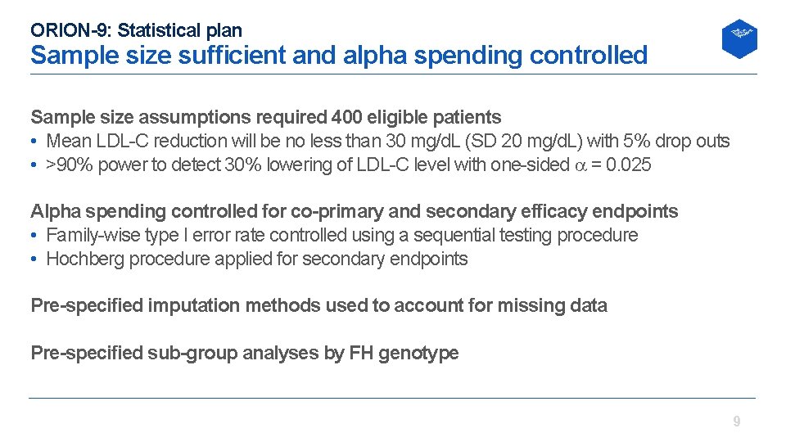Select the blue slide title about sample size
The height and width of the screenshot is (442, 786).
338,56
